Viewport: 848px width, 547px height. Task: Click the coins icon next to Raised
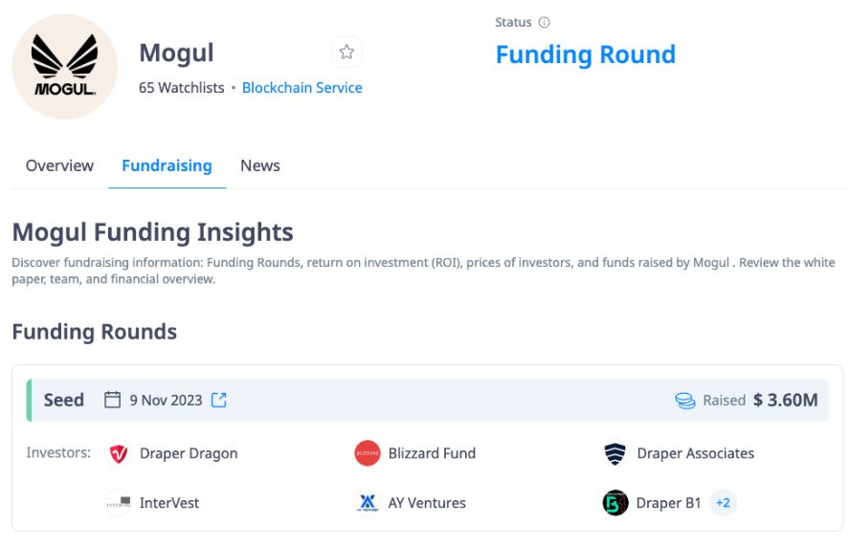(684, 401)
